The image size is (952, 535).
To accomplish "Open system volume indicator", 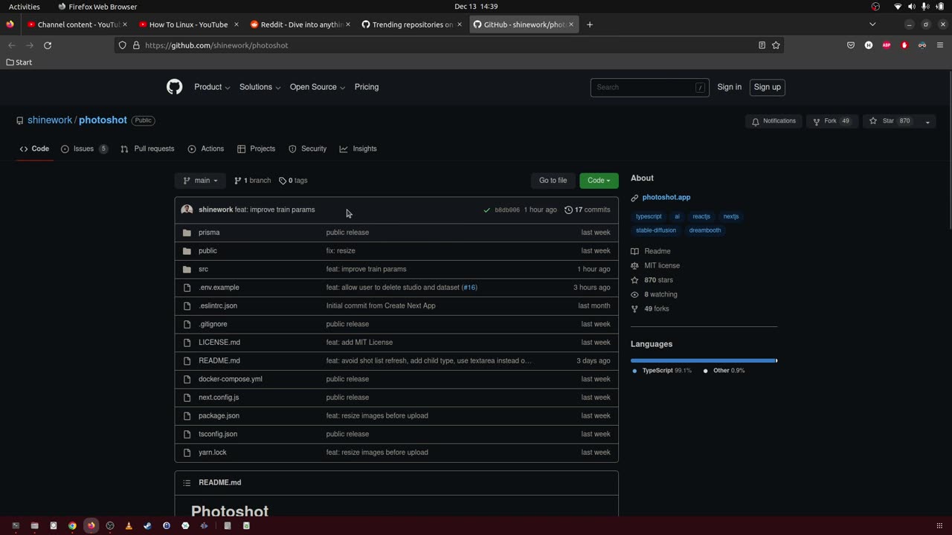I will [x=912, y=7].
